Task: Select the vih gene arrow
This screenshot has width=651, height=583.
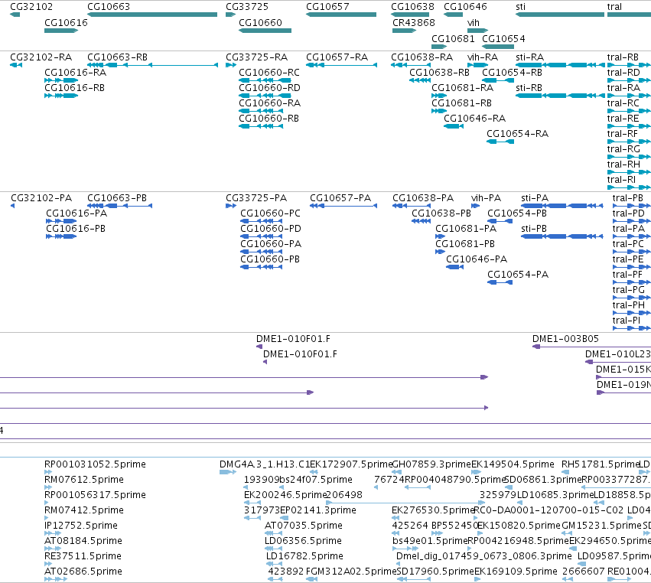Action: (477, 31)
